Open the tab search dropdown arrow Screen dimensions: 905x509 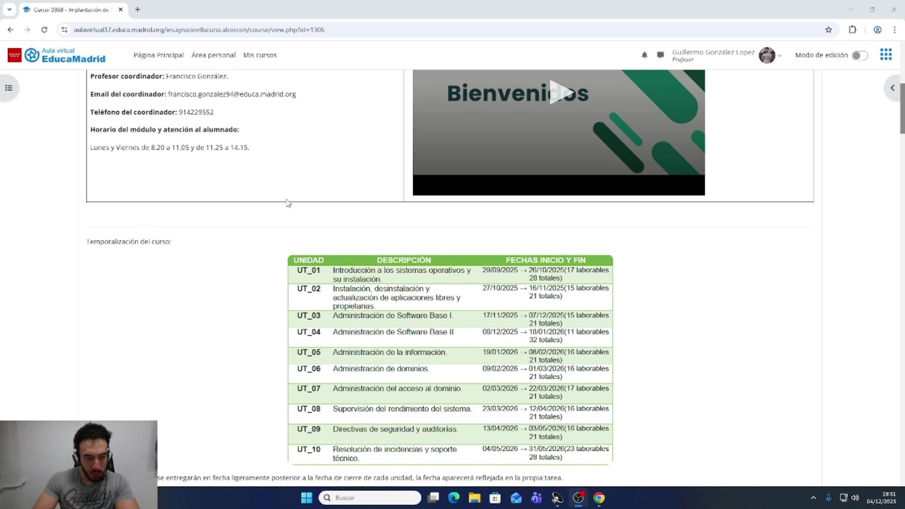click(x=9, y=9)
